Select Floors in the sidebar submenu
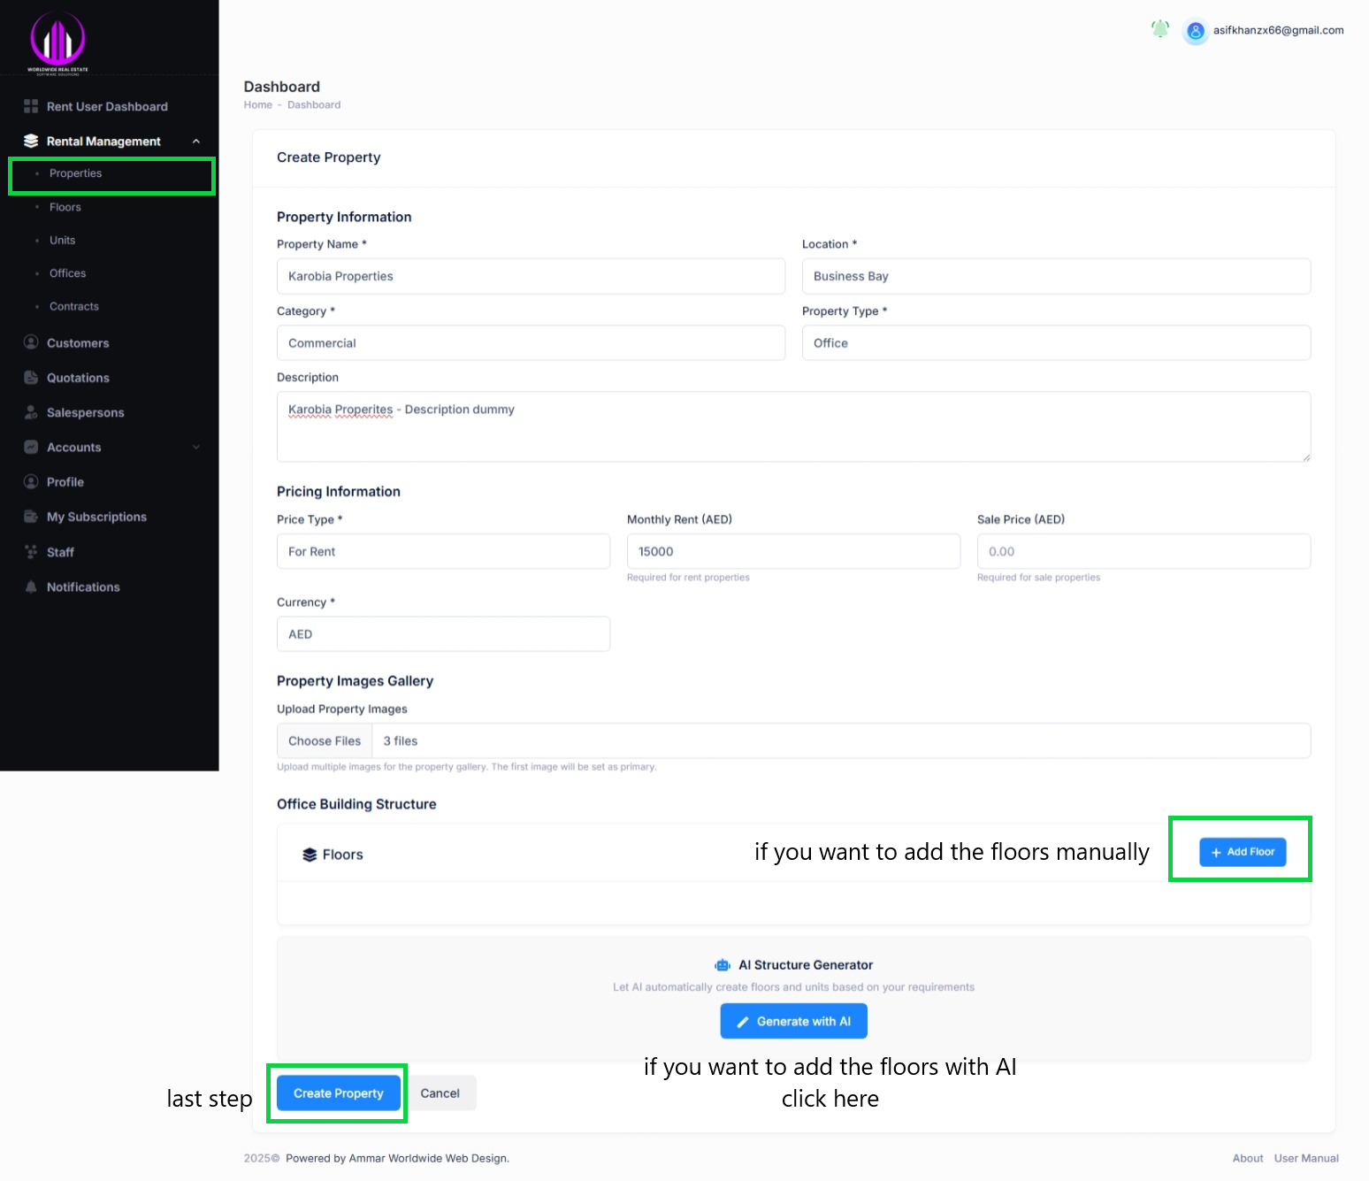 tap(65, 207)
